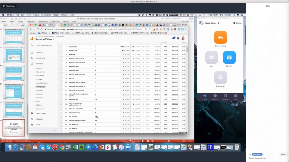Switch to the Home tab in Zoom
The width and height of the screenshot is (289, 162).
click(205, 97)
